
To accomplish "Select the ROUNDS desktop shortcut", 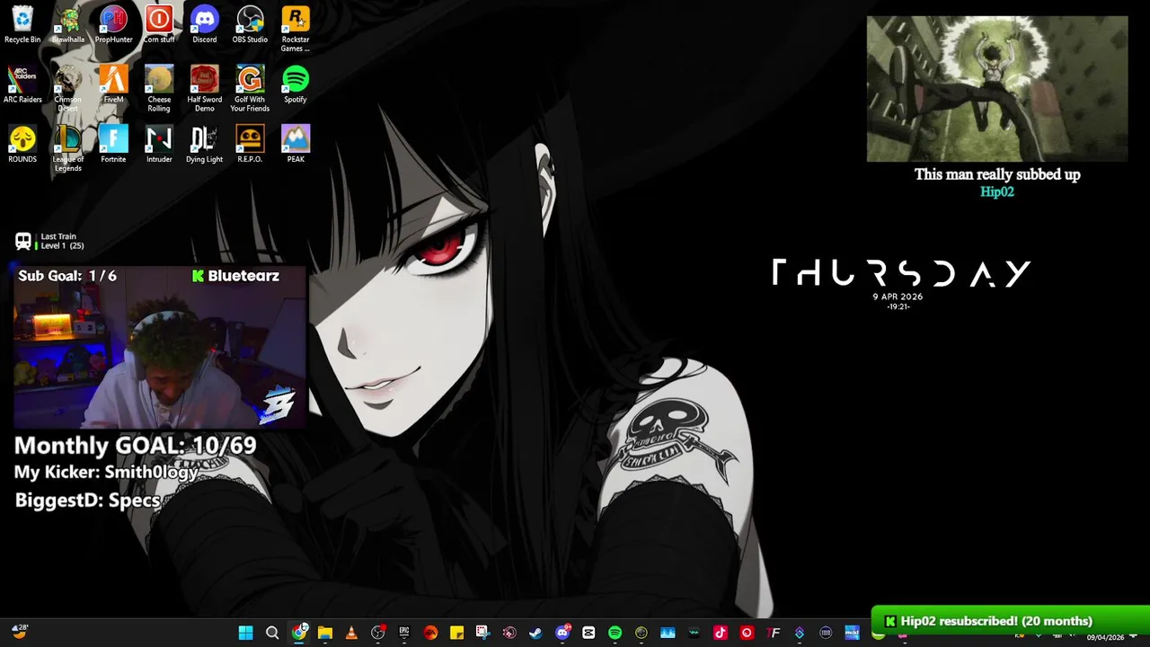I will point(22,144).
